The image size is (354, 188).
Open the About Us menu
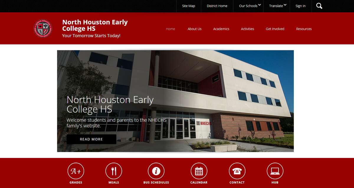[195, 29]
